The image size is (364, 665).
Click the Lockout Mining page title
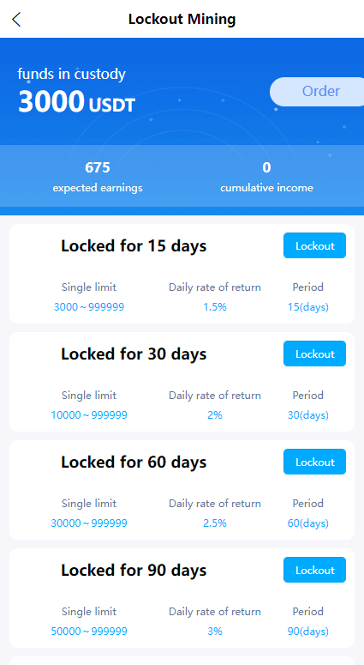tap(182, 19)
